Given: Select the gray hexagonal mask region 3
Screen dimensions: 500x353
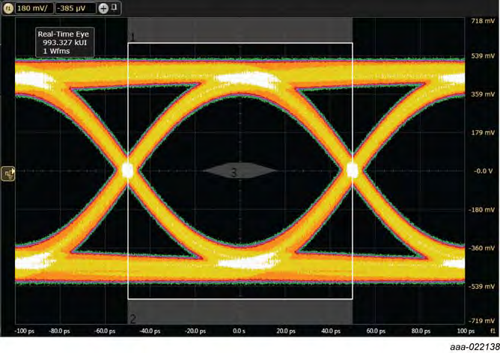Looking at the screenshot, I should coord(240,171).
